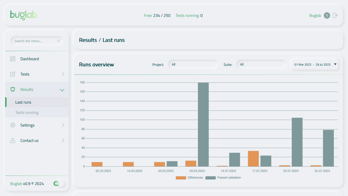Open the Settings menu item
348x196 pixels.
[x=37, y=125]
